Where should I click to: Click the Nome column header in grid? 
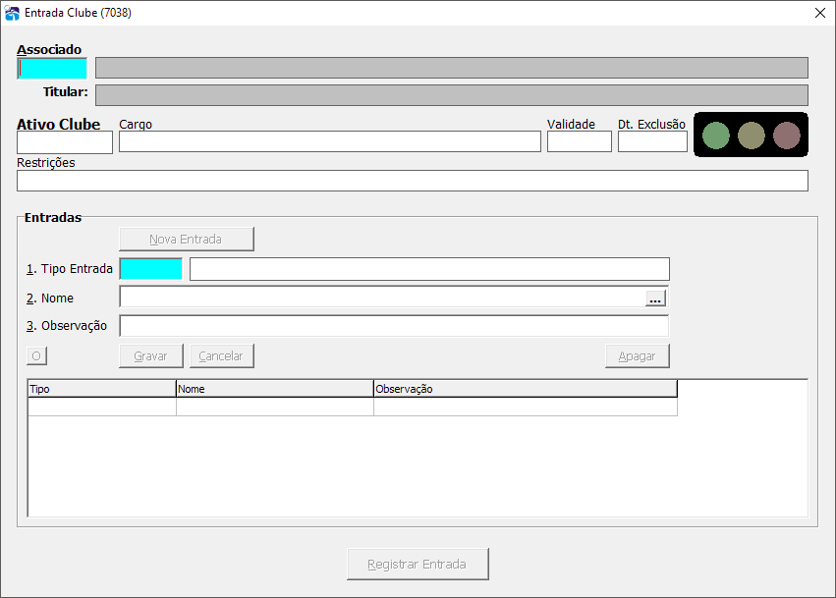pyautogui.click(x=275, y=389)
